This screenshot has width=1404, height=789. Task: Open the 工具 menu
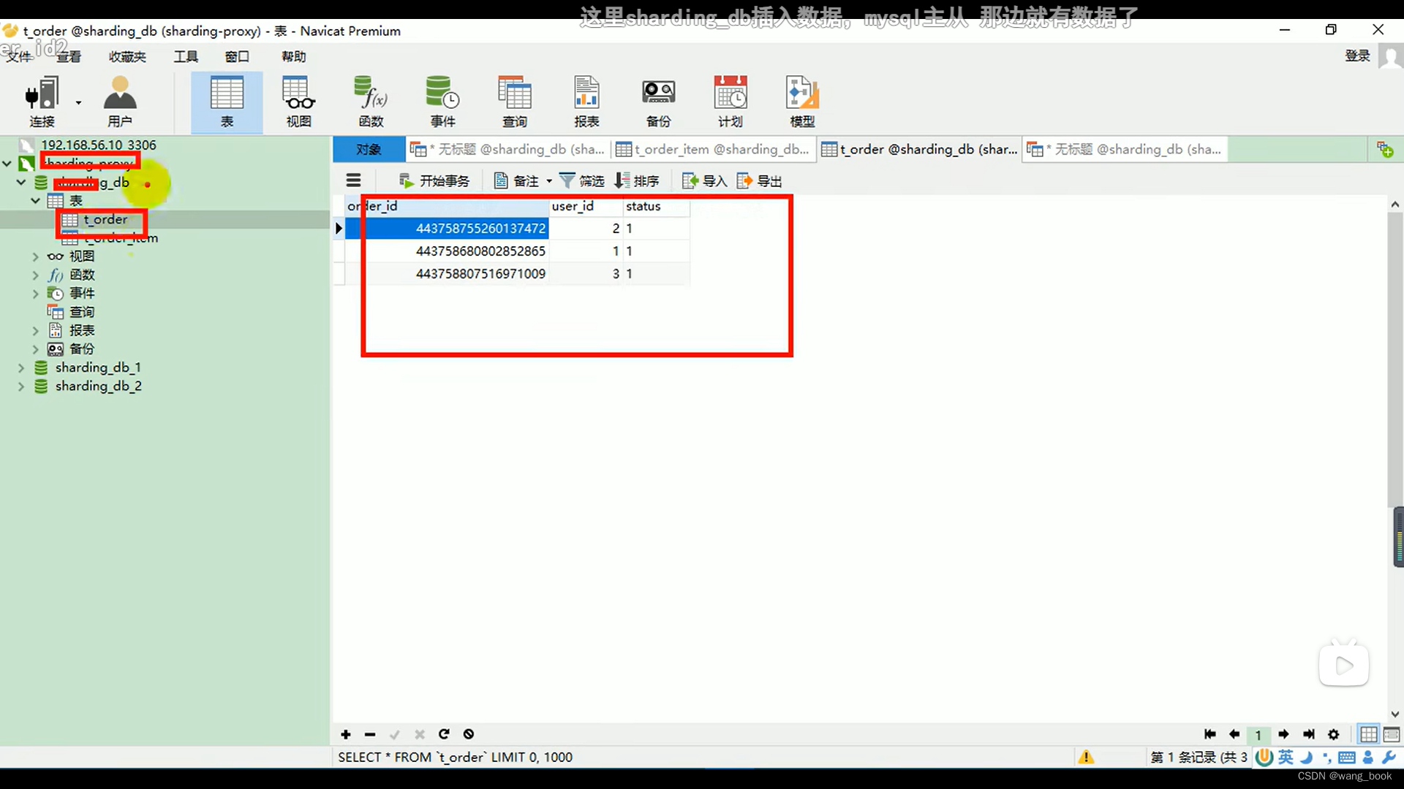tap(186, 56)
